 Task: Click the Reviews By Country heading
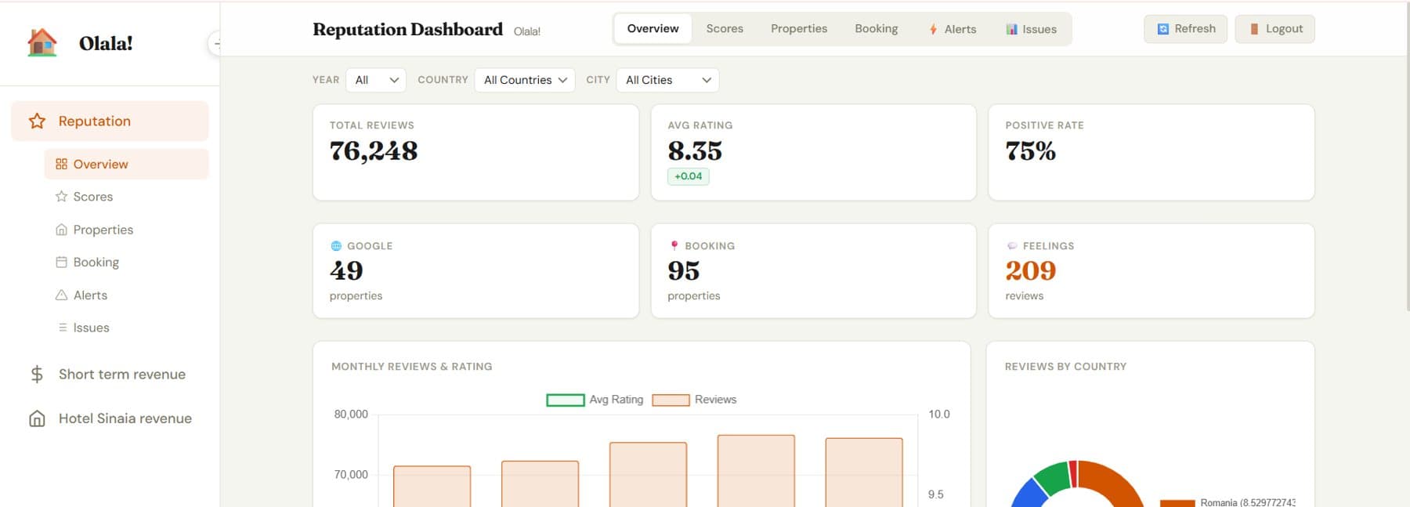point(1065,366)
